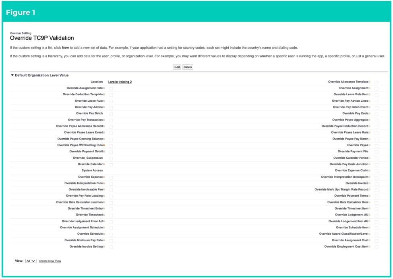The image size is (393, 279).
Task: Click the Override Payee Leave Rule label
Action: 350,132
